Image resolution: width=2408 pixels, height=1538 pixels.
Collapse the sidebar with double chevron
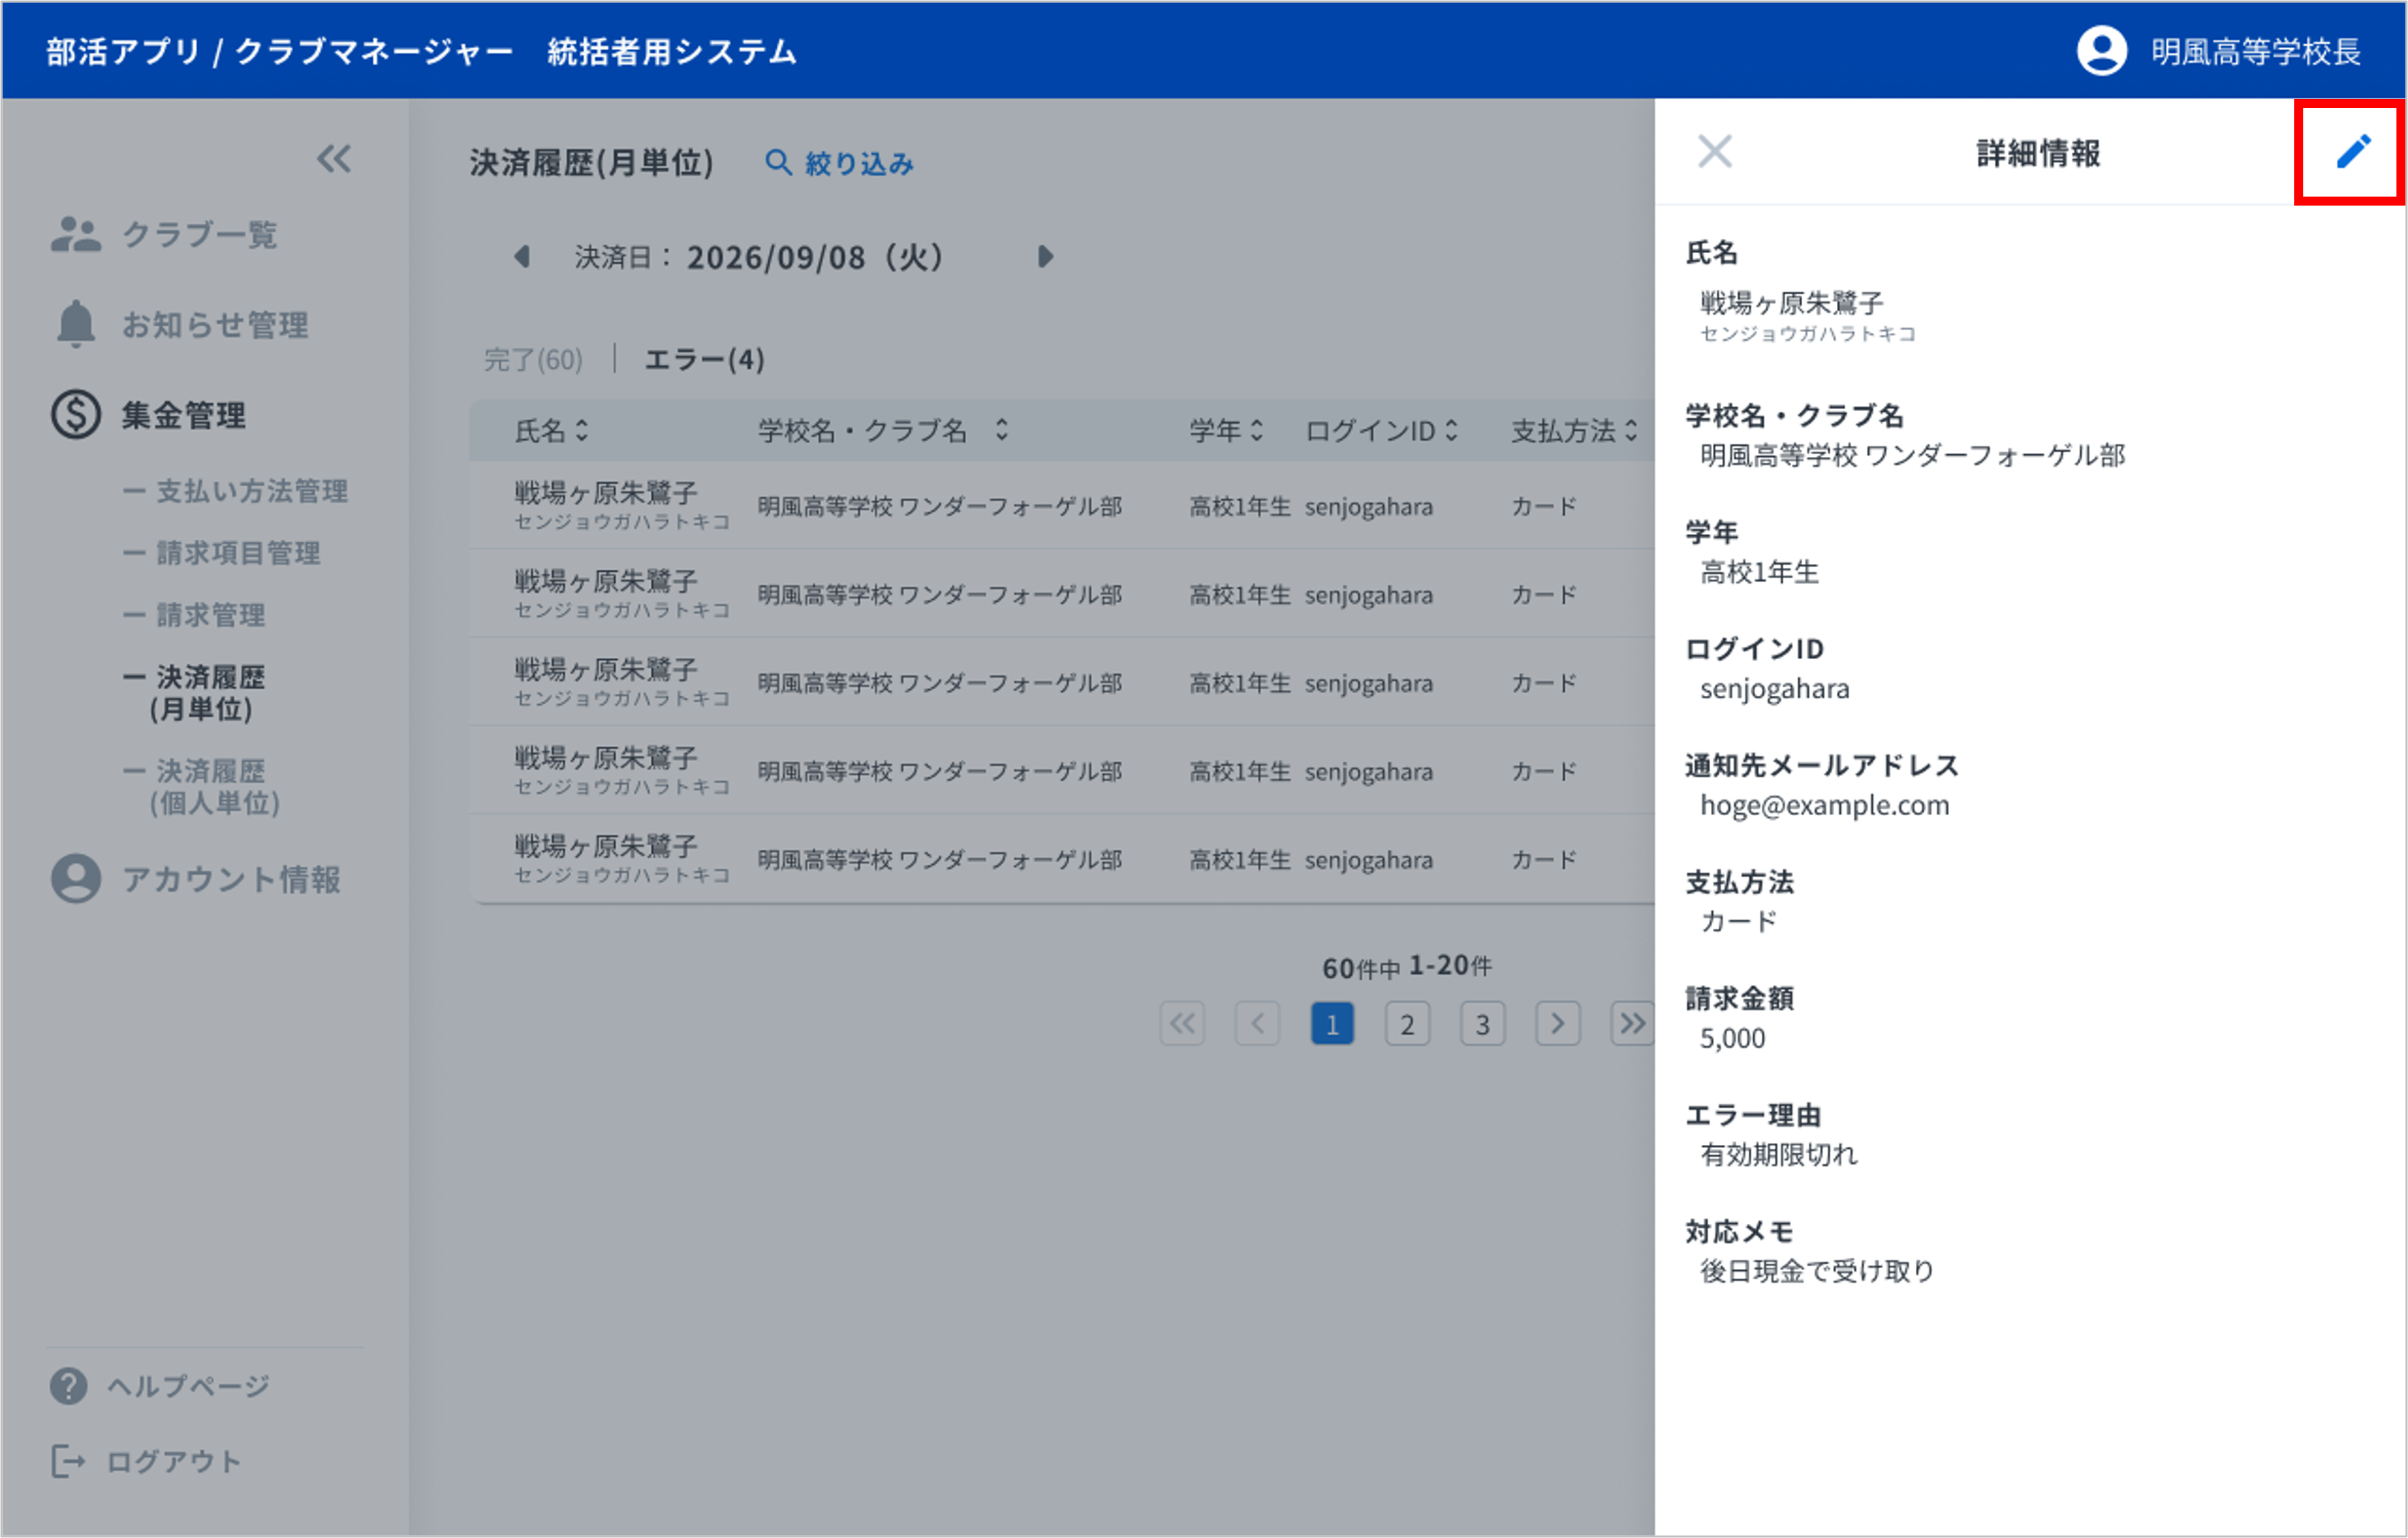point(334,158)
